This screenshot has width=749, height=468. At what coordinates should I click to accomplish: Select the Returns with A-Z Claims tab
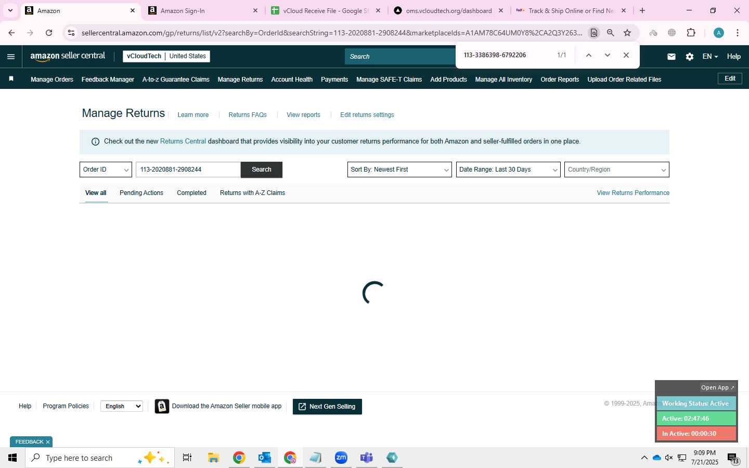click(x=252, y=193)
